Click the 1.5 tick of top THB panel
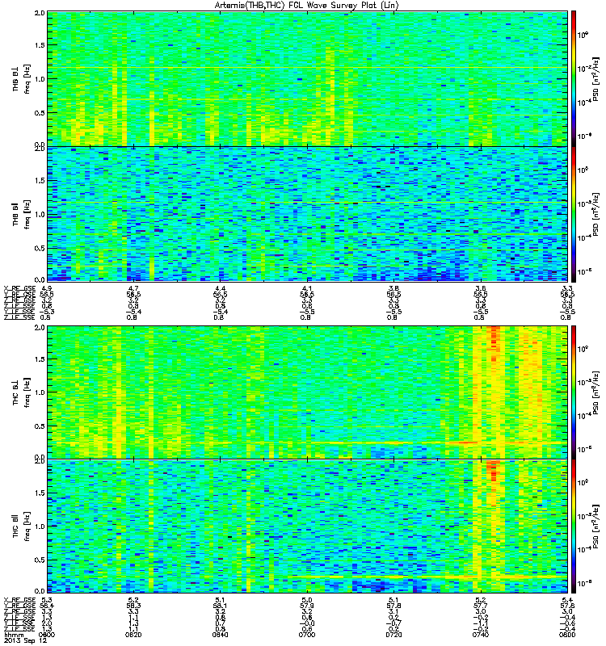This screenshot has width=606, height=646. click(40, 45)
